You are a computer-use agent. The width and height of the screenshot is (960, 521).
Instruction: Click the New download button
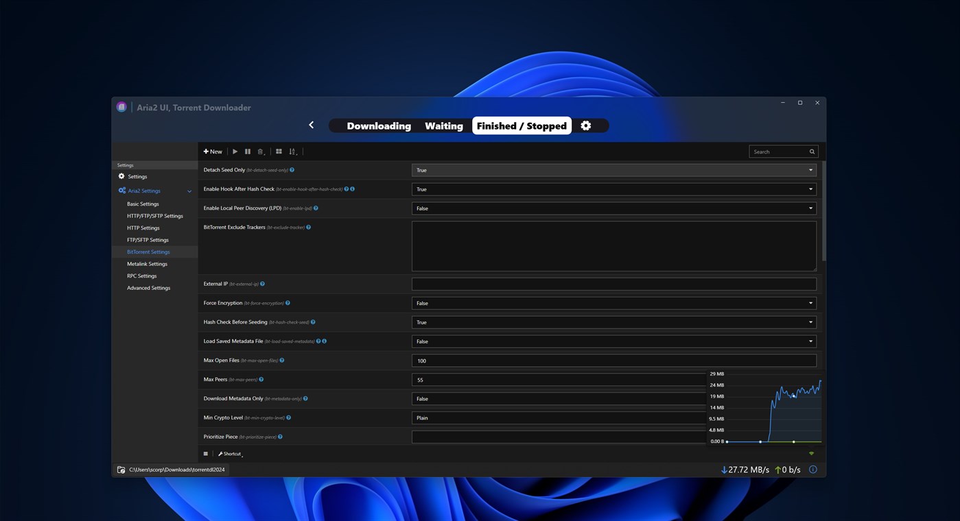212,151
